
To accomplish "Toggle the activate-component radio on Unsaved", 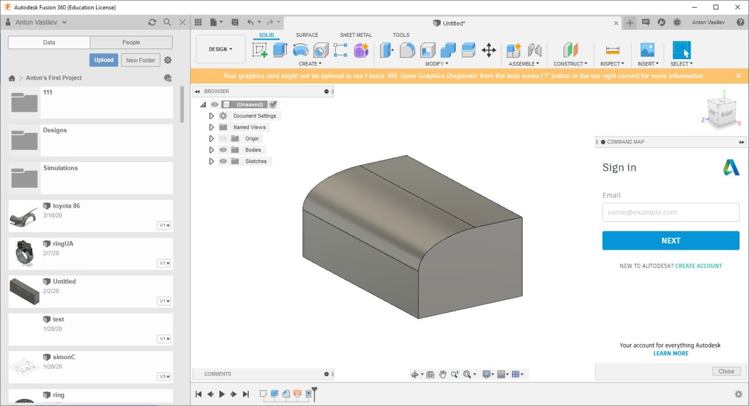I will [x=273, y=104].
